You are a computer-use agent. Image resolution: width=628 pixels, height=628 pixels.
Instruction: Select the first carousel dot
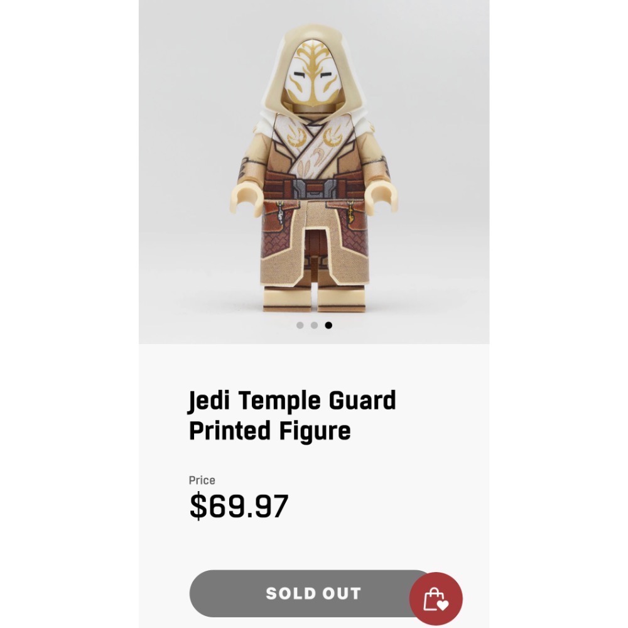[300, 325]
